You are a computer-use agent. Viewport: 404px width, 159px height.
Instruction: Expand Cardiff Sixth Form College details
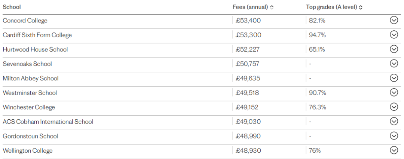(x=394, y=34)
